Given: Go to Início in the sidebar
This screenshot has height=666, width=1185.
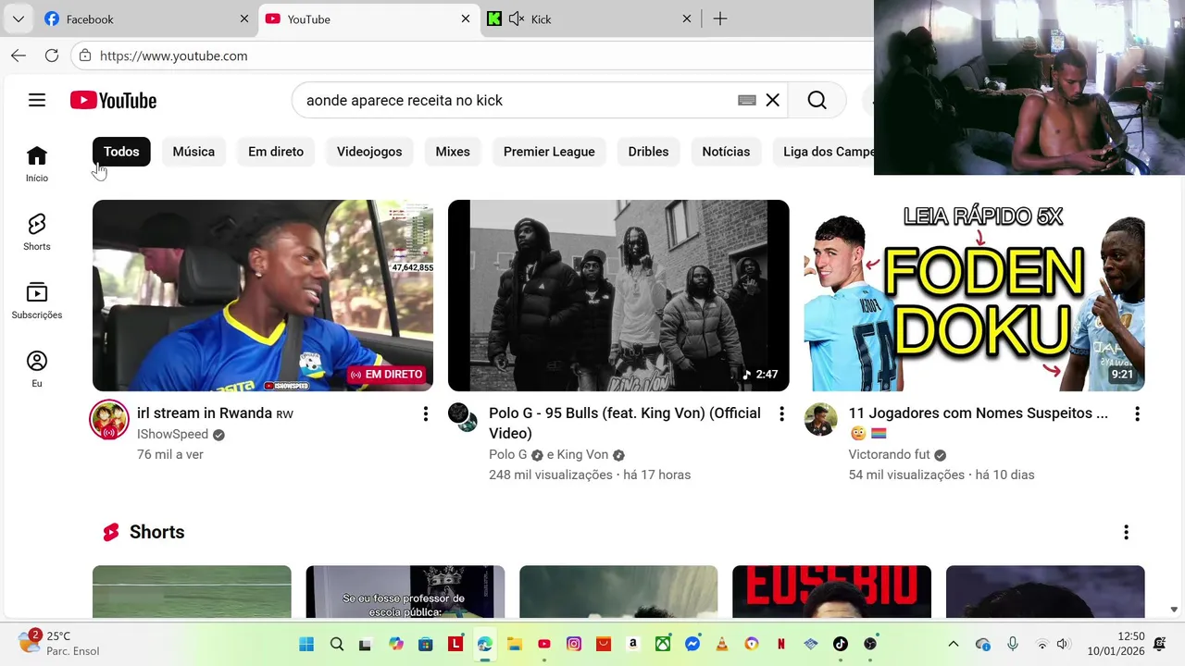Looking at the screenshot, I should point(37,164).
